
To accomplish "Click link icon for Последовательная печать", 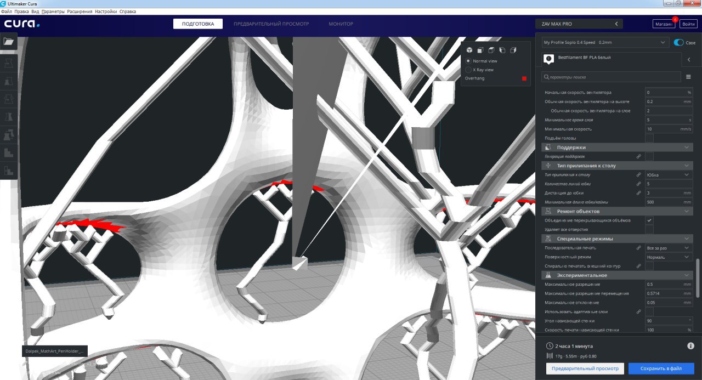I will [x=638, y=248].
